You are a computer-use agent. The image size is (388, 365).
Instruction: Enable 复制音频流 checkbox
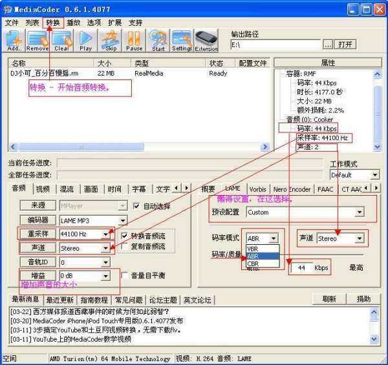coord(124,246)
